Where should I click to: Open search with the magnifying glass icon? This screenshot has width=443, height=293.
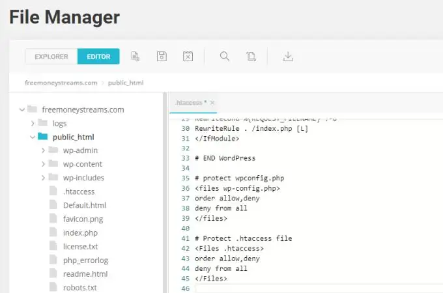pos(225,57)
